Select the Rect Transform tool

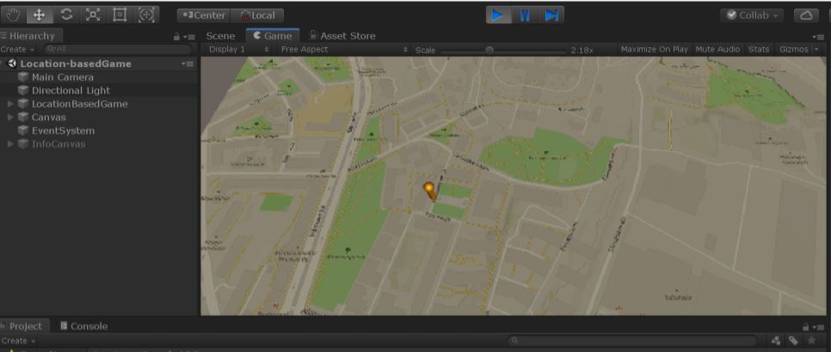(x=120, y=15)
